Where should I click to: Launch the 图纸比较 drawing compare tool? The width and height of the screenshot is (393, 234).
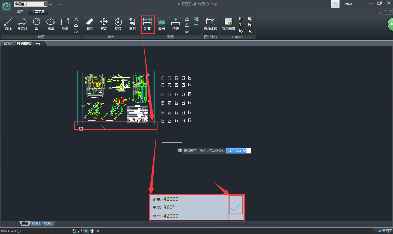[210, 24]
